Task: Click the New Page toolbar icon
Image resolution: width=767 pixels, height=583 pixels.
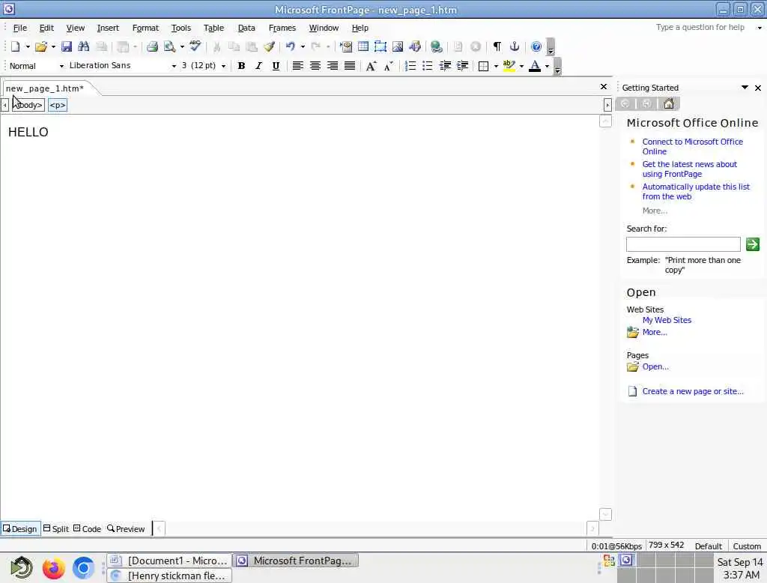Action: point(15,46)
